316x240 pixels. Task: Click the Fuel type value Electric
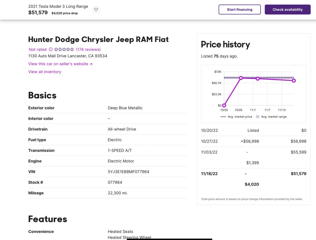[115, 140]
